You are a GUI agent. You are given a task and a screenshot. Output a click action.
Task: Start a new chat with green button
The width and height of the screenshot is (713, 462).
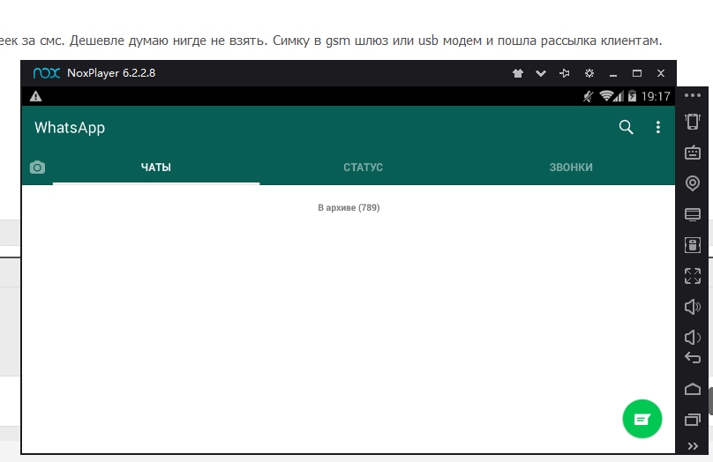pyautogui.click(x=642, y=419)
